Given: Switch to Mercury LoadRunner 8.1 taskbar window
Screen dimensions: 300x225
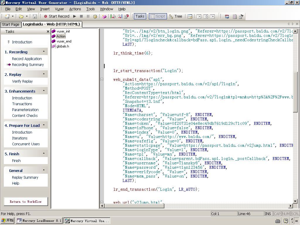Looking at the screenshot, I should point(39,221).
